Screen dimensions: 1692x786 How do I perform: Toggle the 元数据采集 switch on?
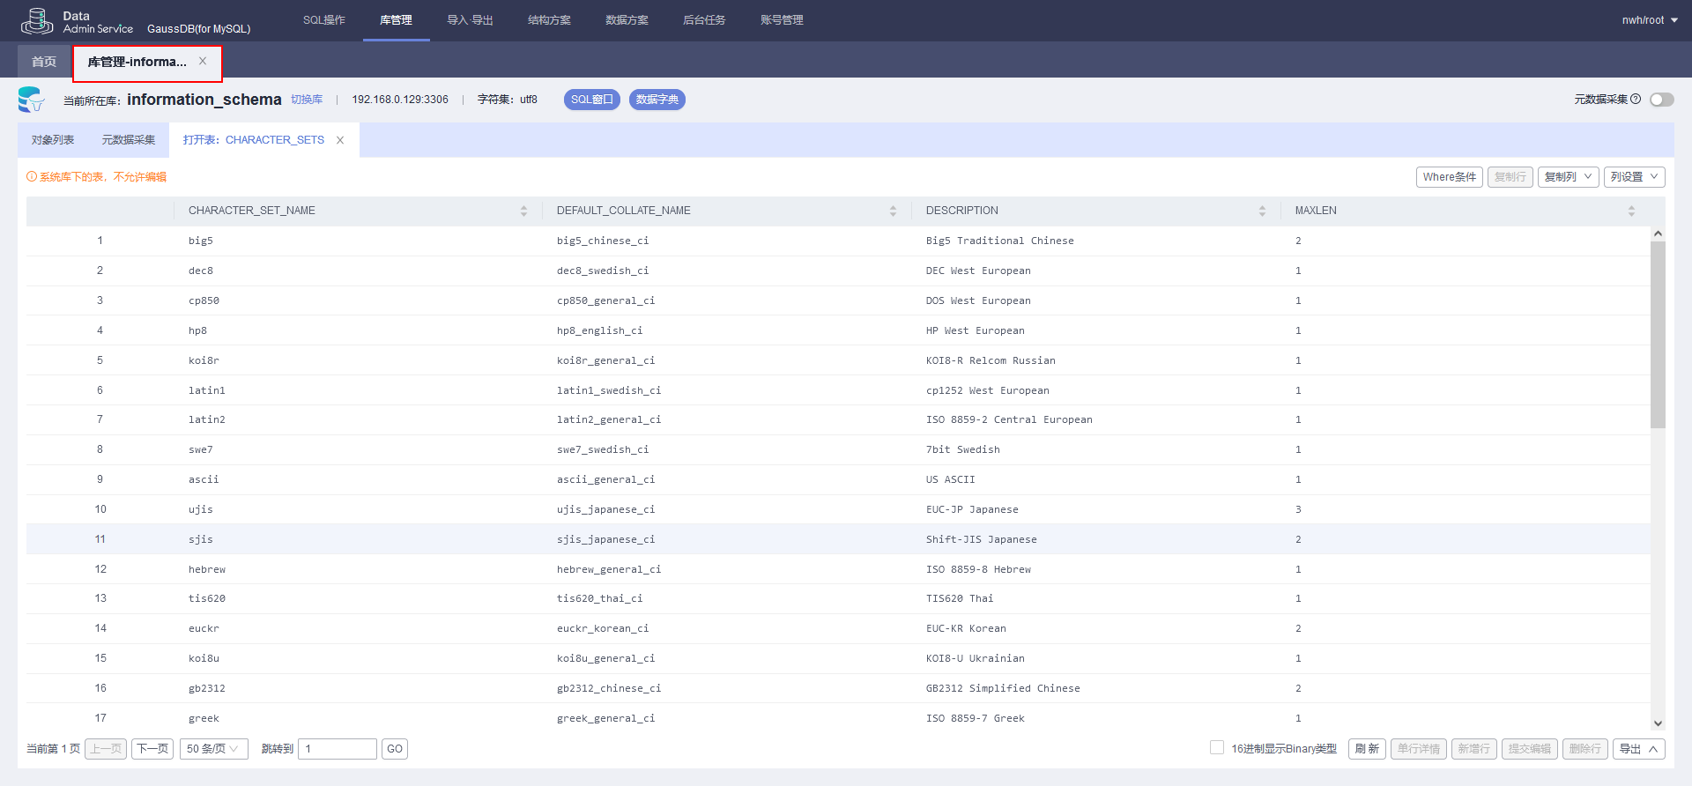coord(1662,100)
